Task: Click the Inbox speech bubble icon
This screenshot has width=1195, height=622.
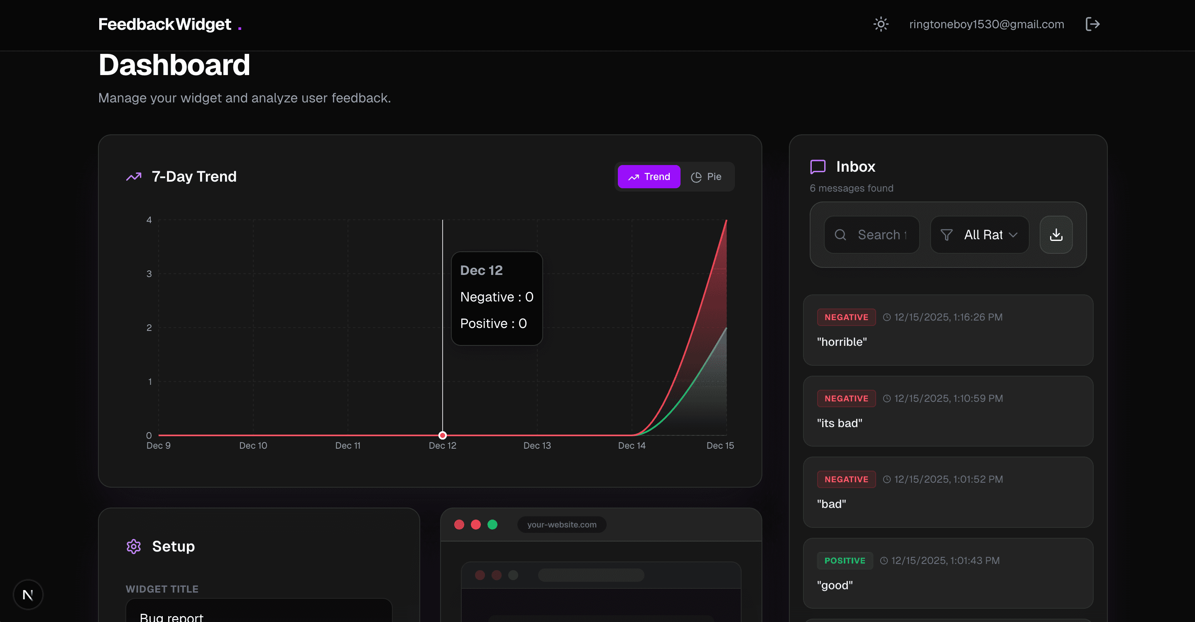Action: click(x=818, y=166)
